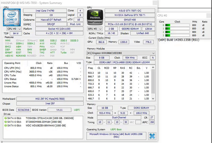
Task: Click the Socket H3 (LGA1150) platform field
Action: 59,29
